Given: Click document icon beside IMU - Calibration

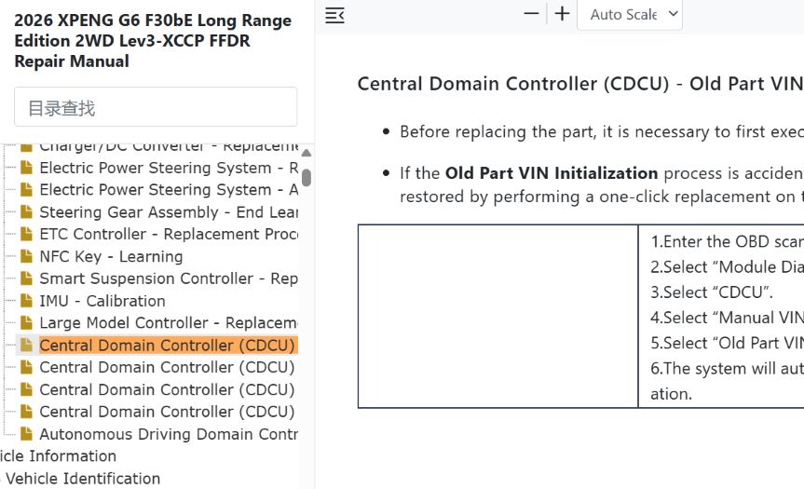Looking at the screenshot, I should [x=27, y=300].
